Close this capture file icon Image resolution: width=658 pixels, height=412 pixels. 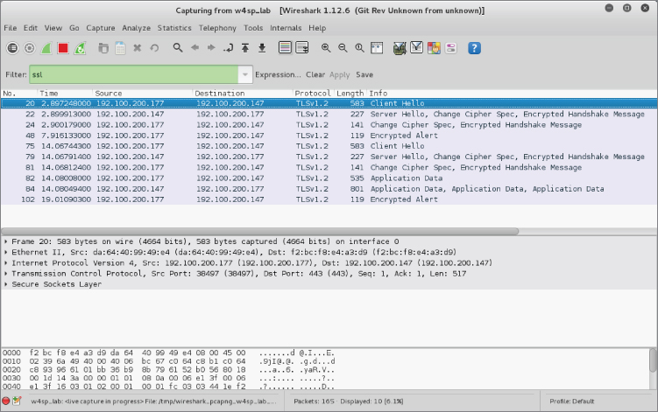(138, 48)
